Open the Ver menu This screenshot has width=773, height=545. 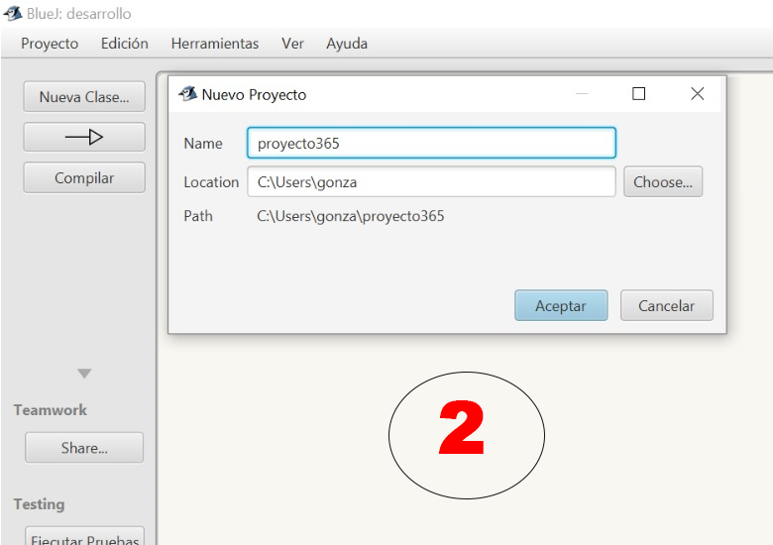tap(292, 44)
